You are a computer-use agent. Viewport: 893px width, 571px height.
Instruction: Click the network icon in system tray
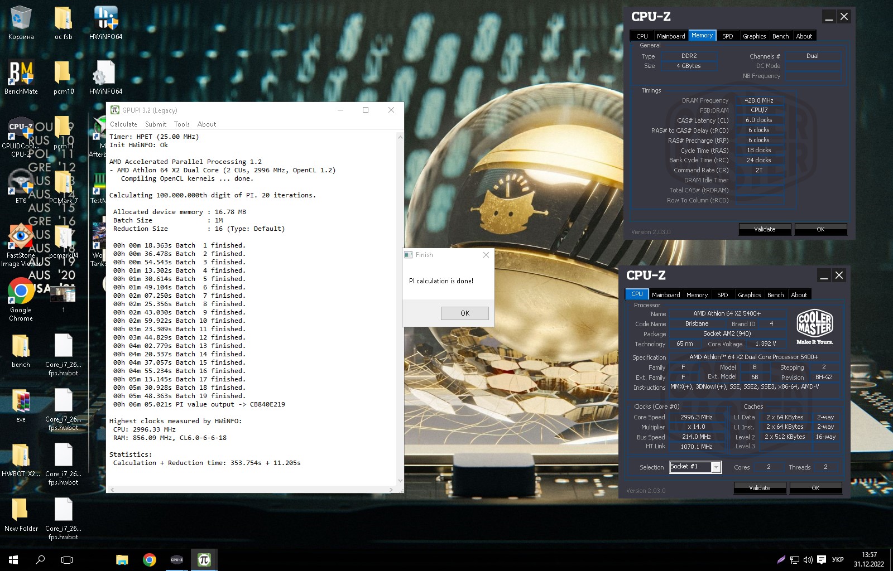click(x=795, y=560)
